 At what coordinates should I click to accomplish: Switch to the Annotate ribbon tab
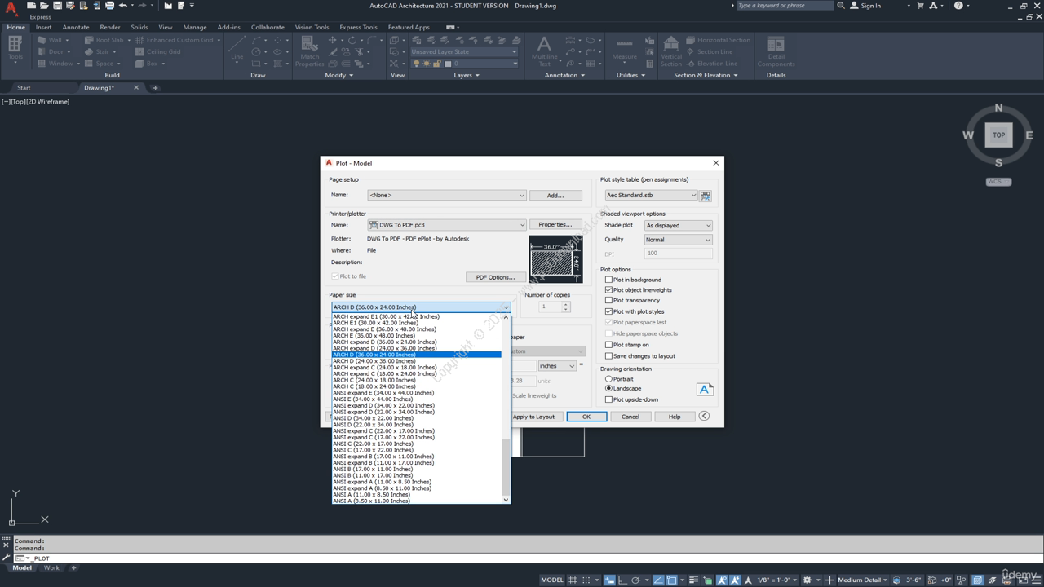76,27
